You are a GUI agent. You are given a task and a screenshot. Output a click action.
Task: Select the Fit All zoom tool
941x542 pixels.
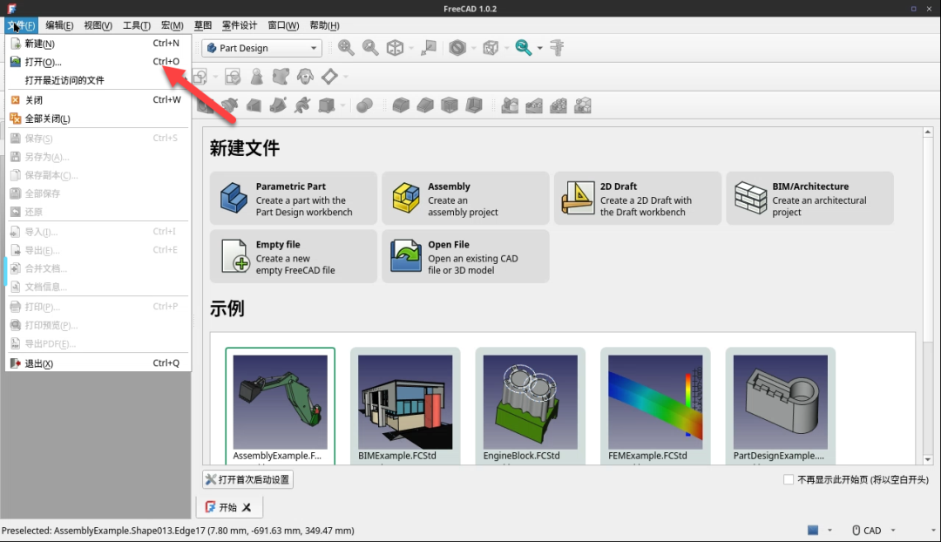point(345,47)
